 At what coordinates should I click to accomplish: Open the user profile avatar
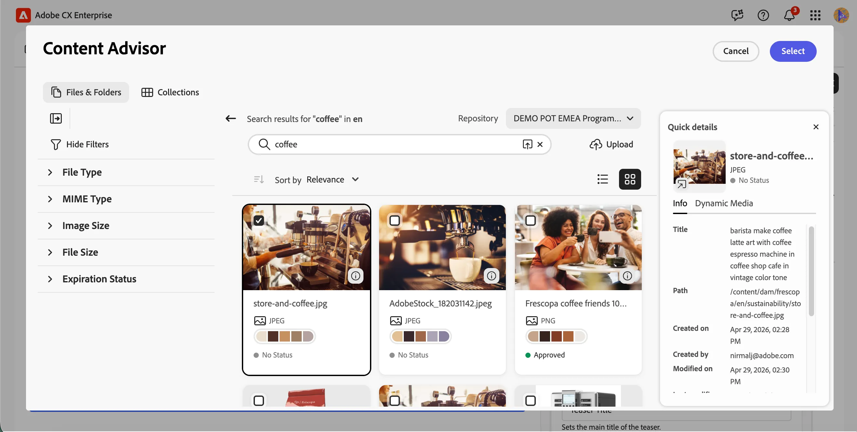click(841, 15)
